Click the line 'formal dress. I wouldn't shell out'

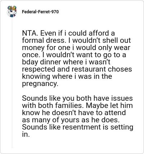pyautogui.click(x=76, y=40)
